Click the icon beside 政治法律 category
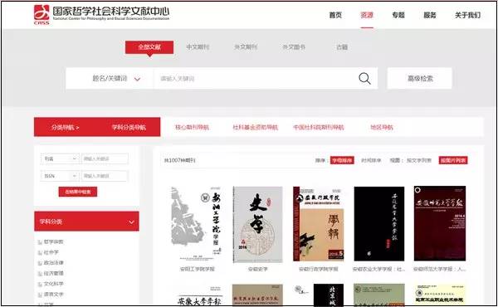The width and height of the screenshot is (498, 307). (x=40, y=263)
